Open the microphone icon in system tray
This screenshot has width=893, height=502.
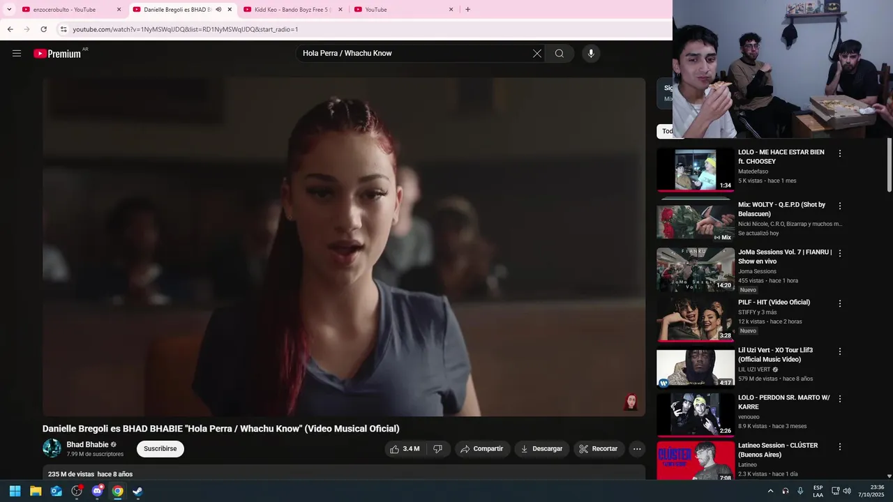[800, 491]
